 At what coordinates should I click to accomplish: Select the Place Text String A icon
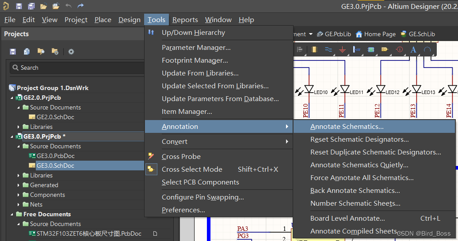click(x=413, y=49)
